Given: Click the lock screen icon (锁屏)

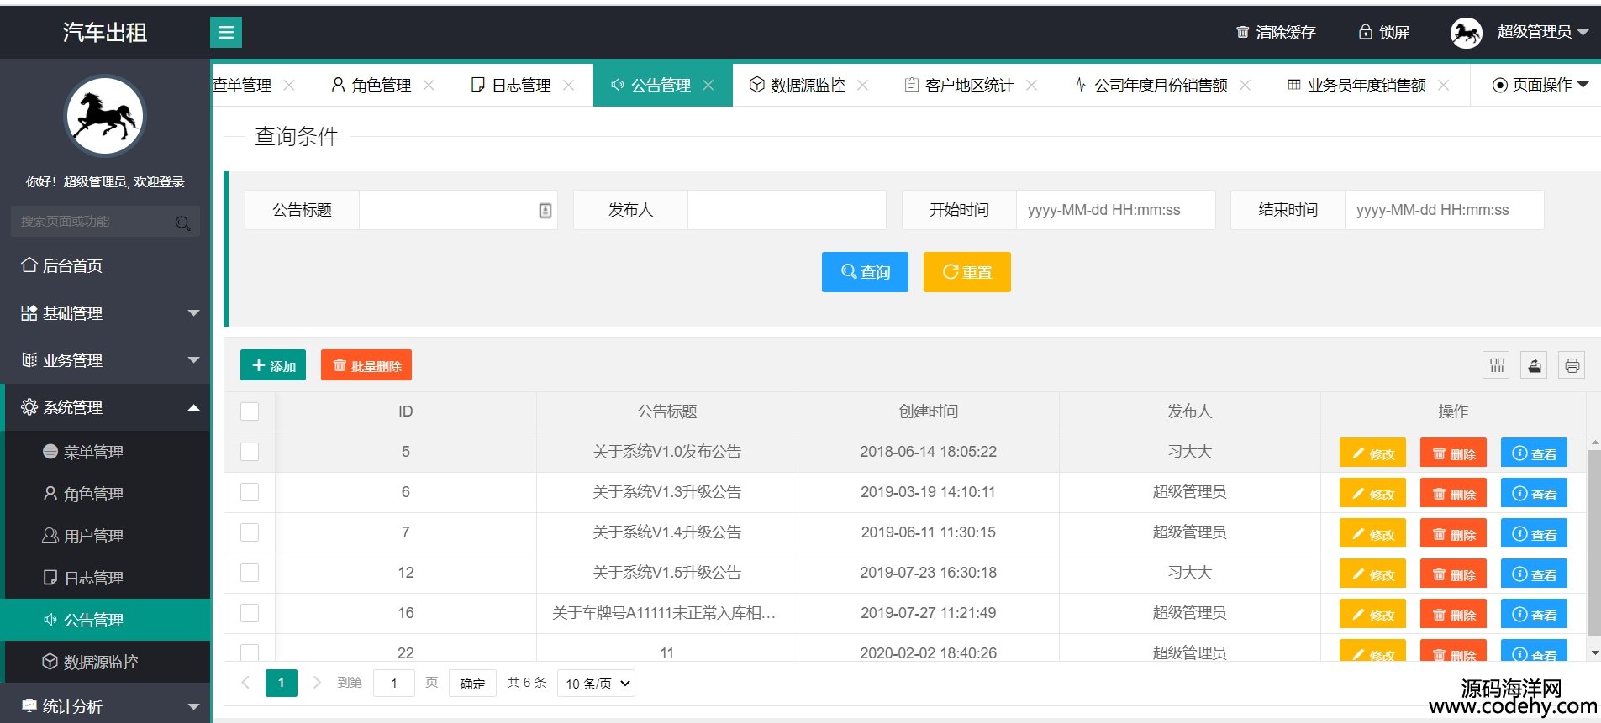Looking at the screenshot, I should (x=1365, y=32).
